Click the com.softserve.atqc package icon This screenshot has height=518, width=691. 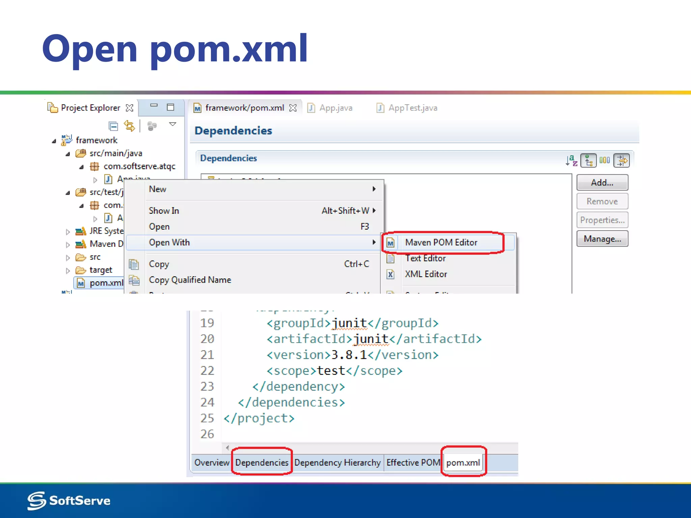pyautogui.click(x=94, y=166)
